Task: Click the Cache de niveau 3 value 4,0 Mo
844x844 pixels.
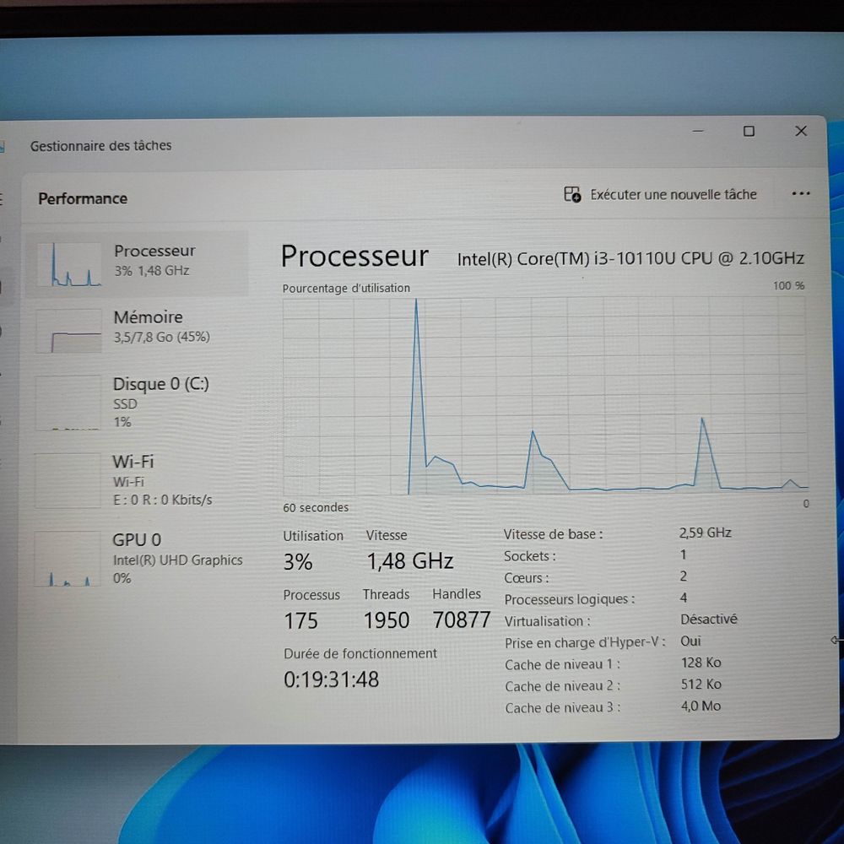Action: pos(701,706)
